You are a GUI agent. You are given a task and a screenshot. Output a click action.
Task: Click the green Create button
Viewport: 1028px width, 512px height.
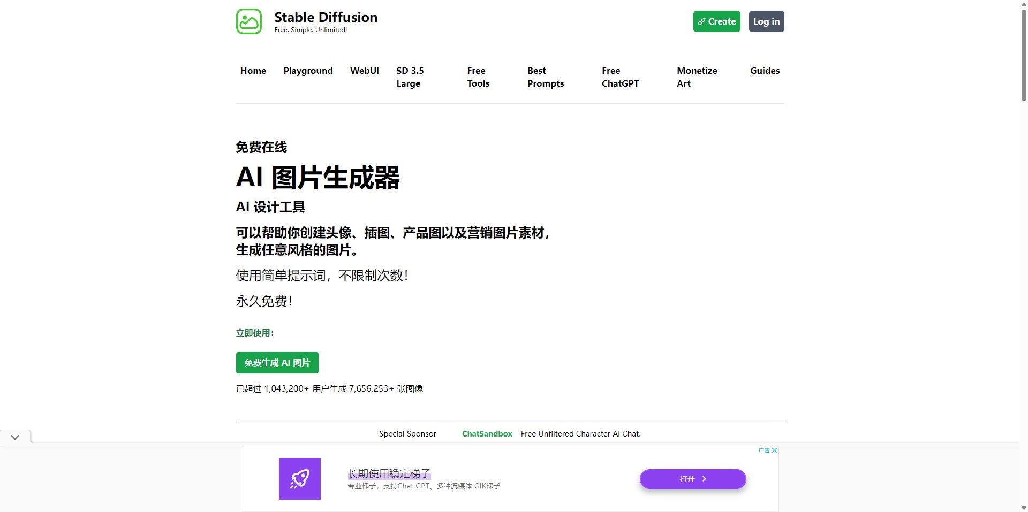pyautogui.click(x=717, y=21)
